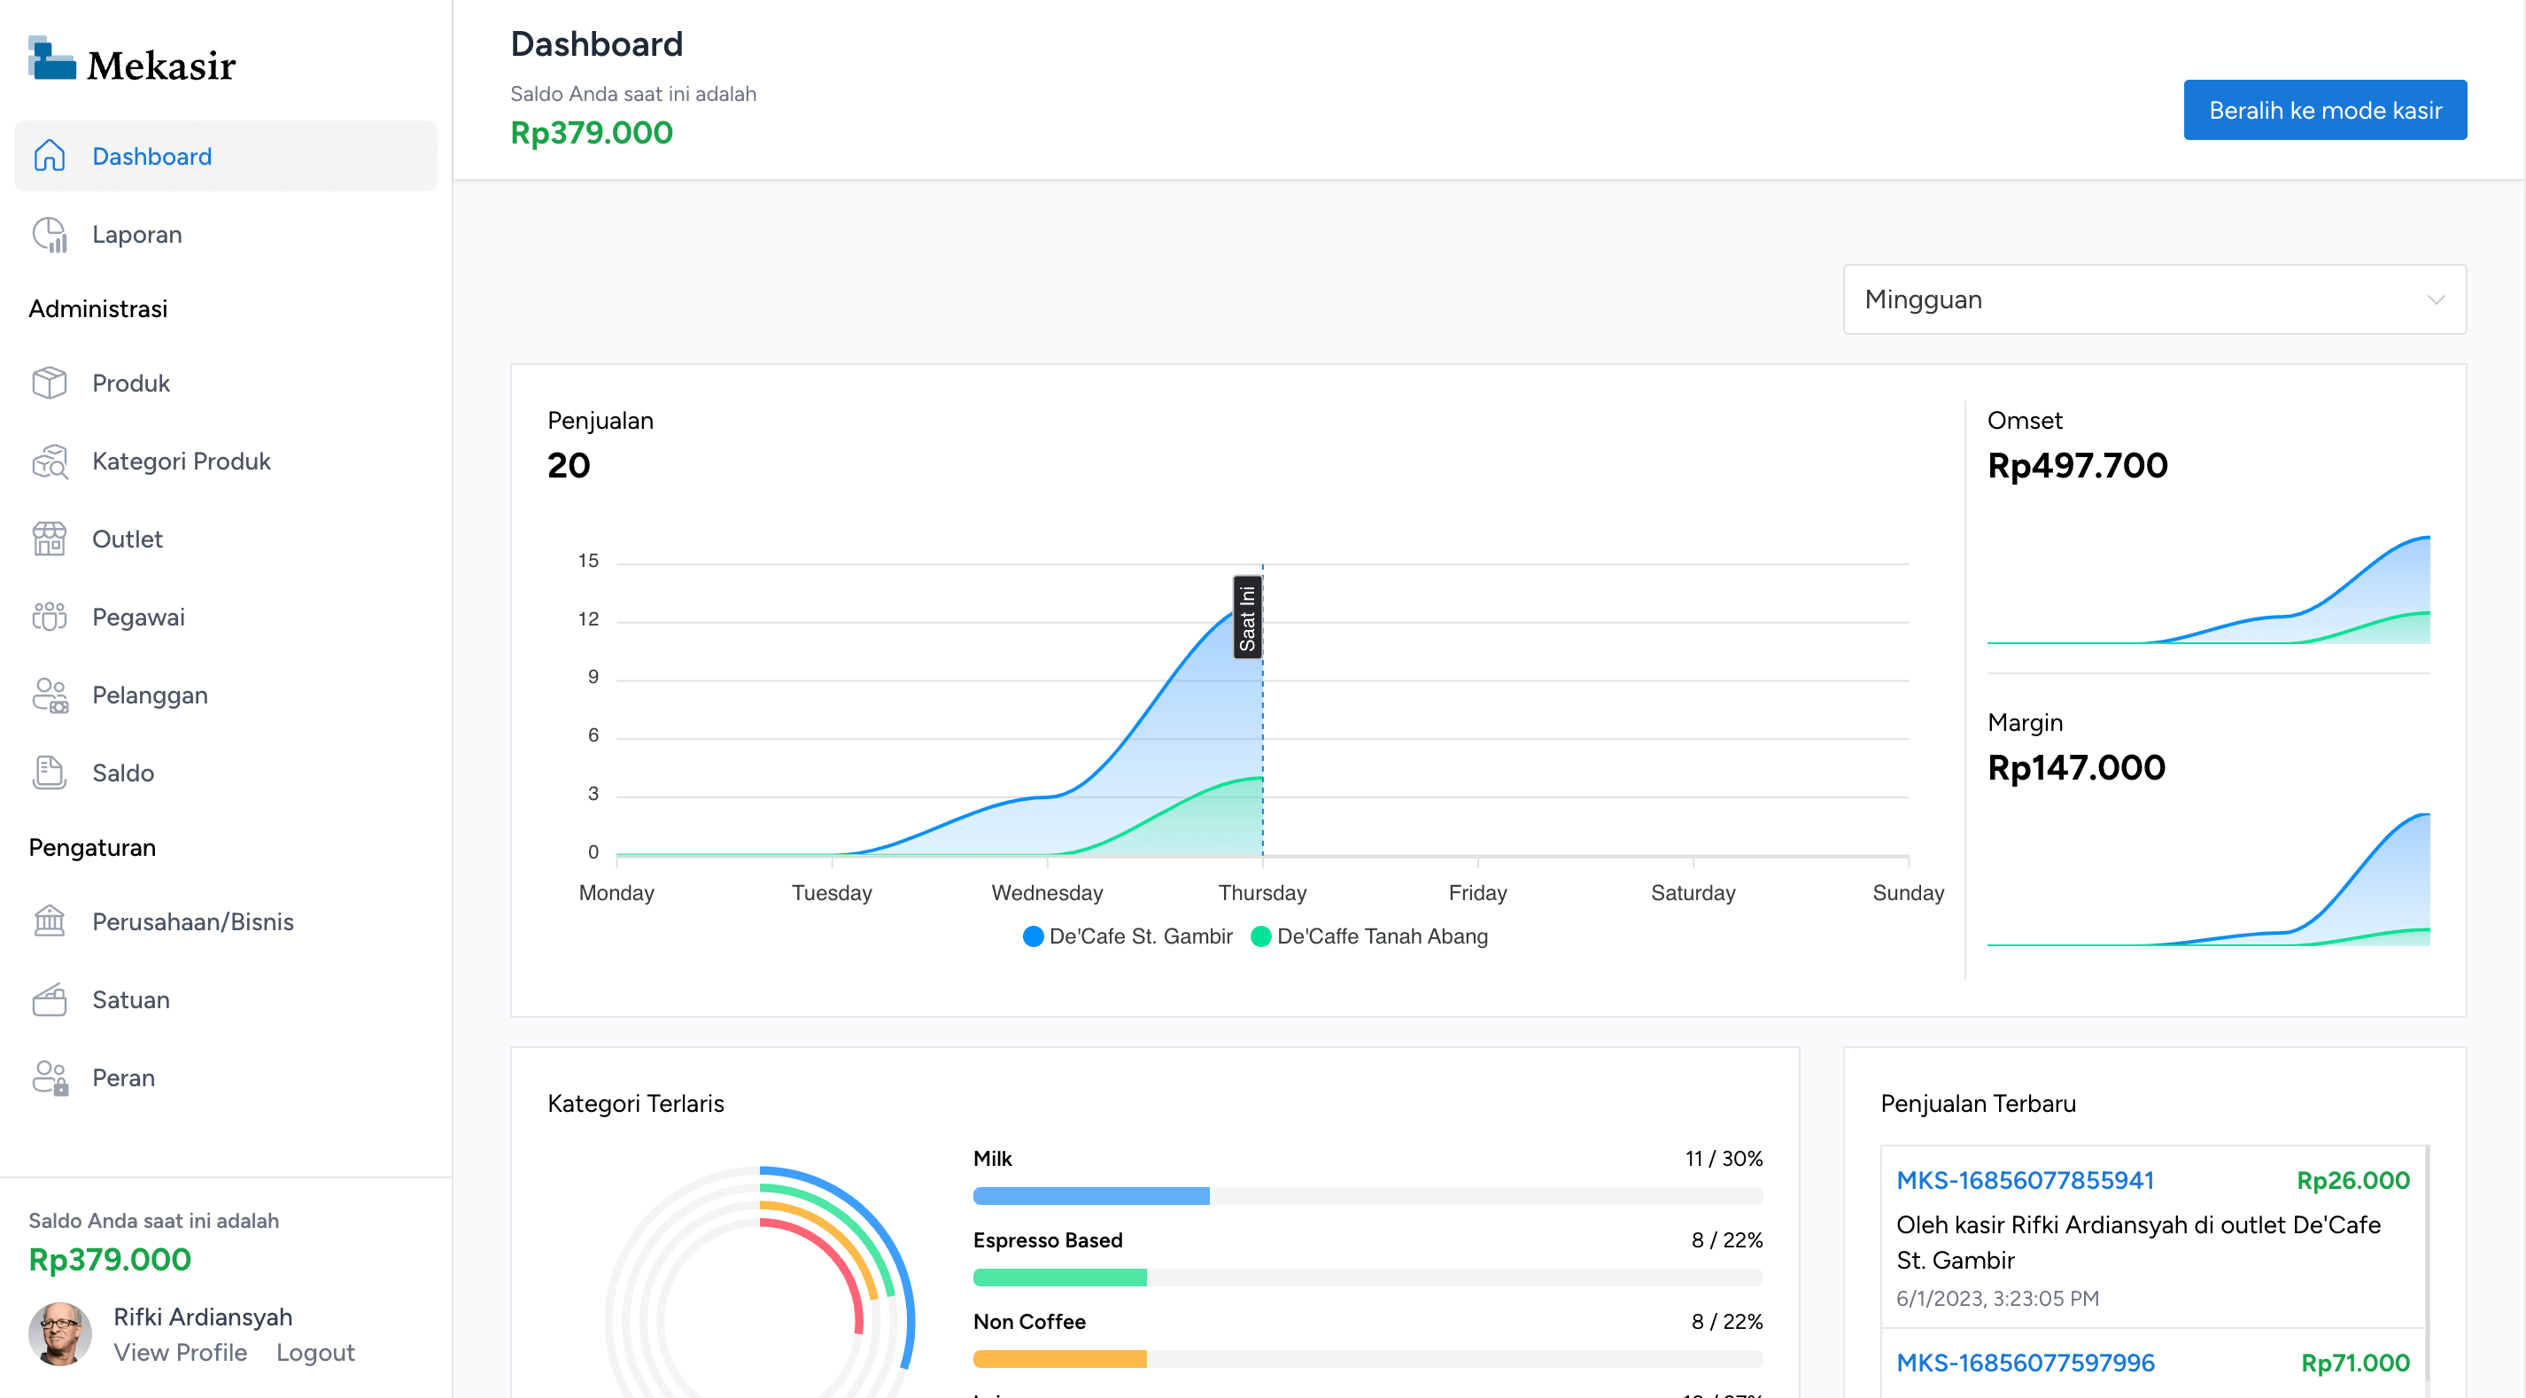Click the Peran role lock icon

point(49,1077)
